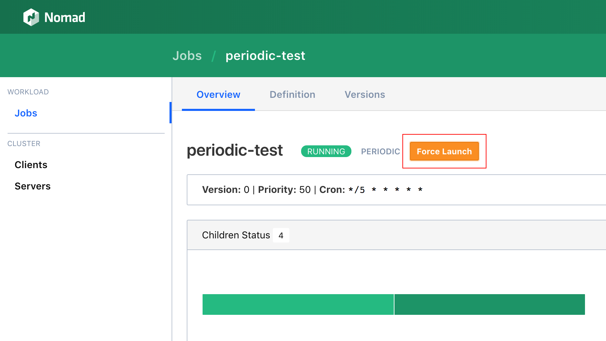606x341 pixels.
Task: Click the PERIODIC job type label
Action: pyautogui.click(x=381, y=151)
